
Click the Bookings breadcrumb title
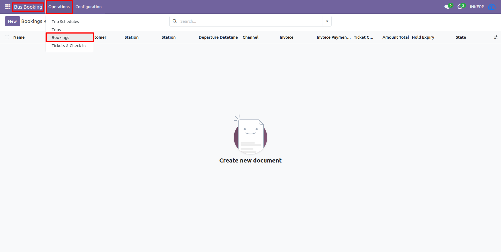[x=32, y=21]
